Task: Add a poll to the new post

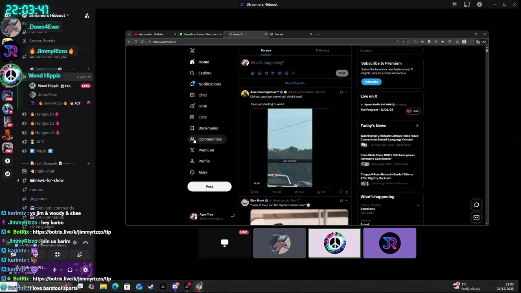Action: pyautogui.click(x=273, y=73)
